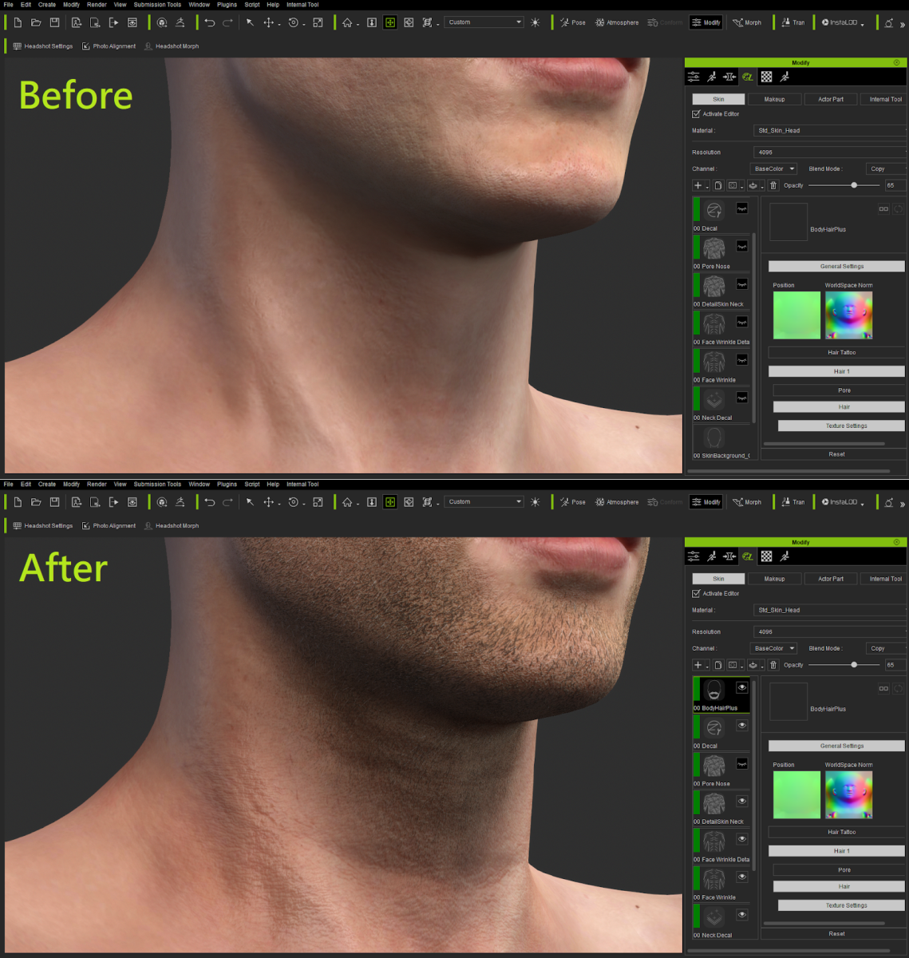909x958 pixels.
Task: Uncheck Activate Editor in the After panel
Action: pos(696,593)
